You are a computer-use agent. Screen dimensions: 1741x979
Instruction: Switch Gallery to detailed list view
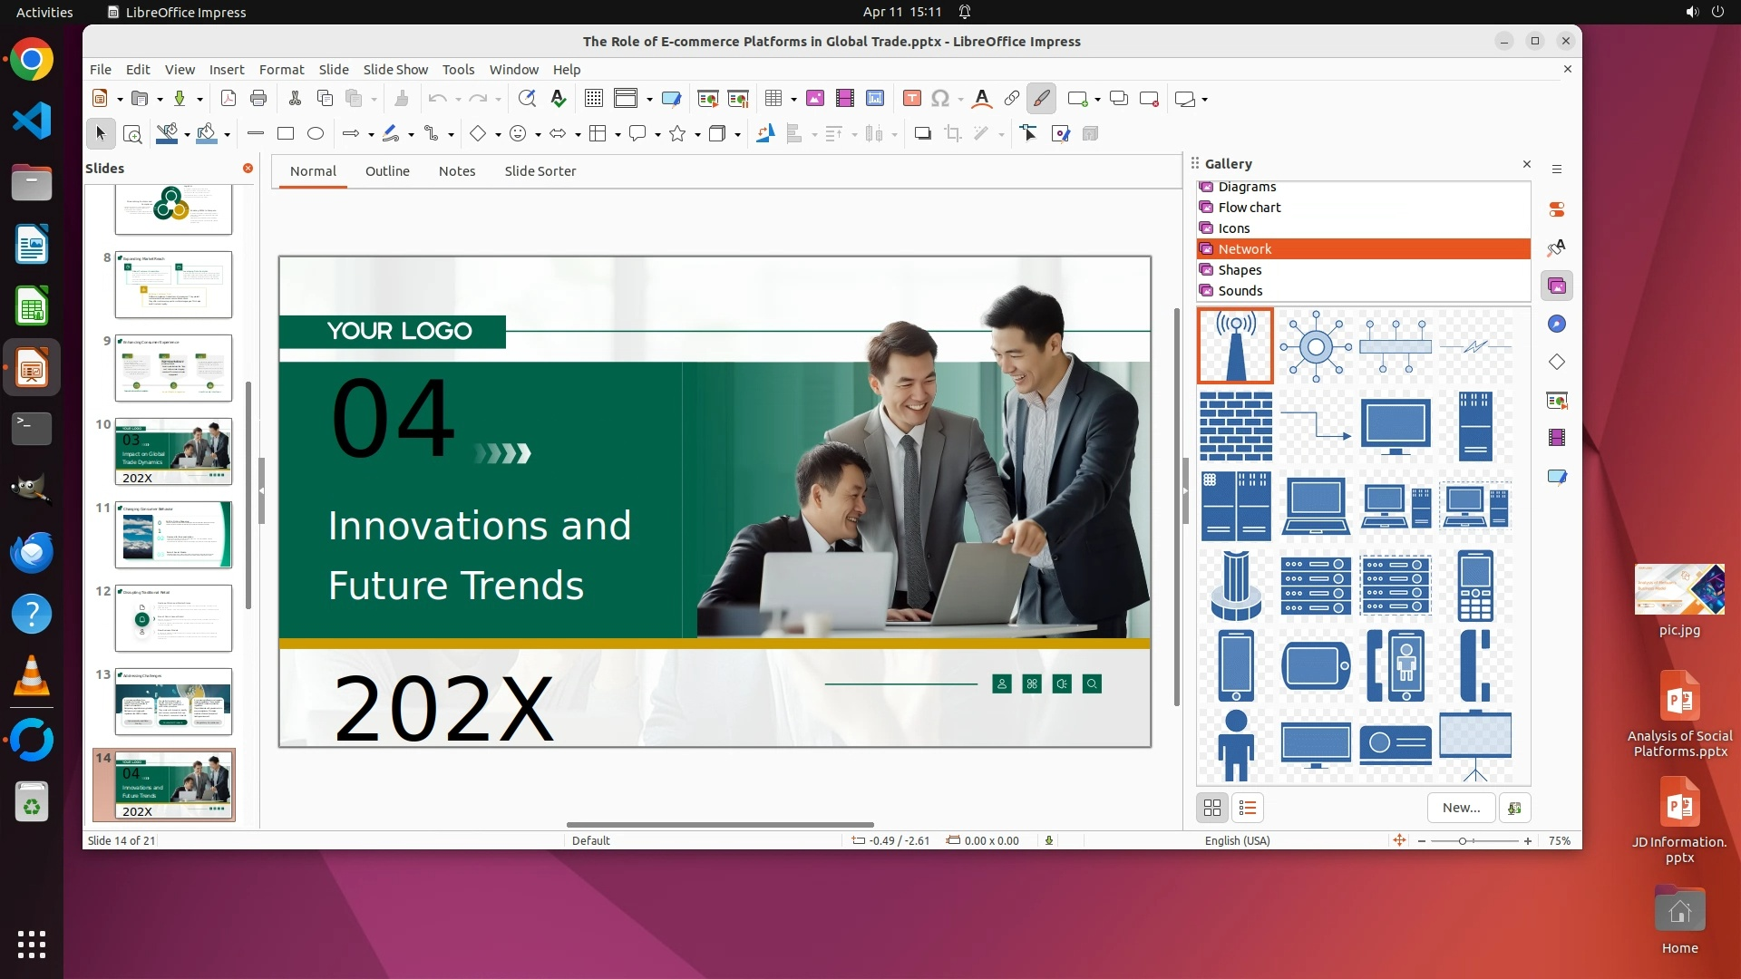point(1248,808)
